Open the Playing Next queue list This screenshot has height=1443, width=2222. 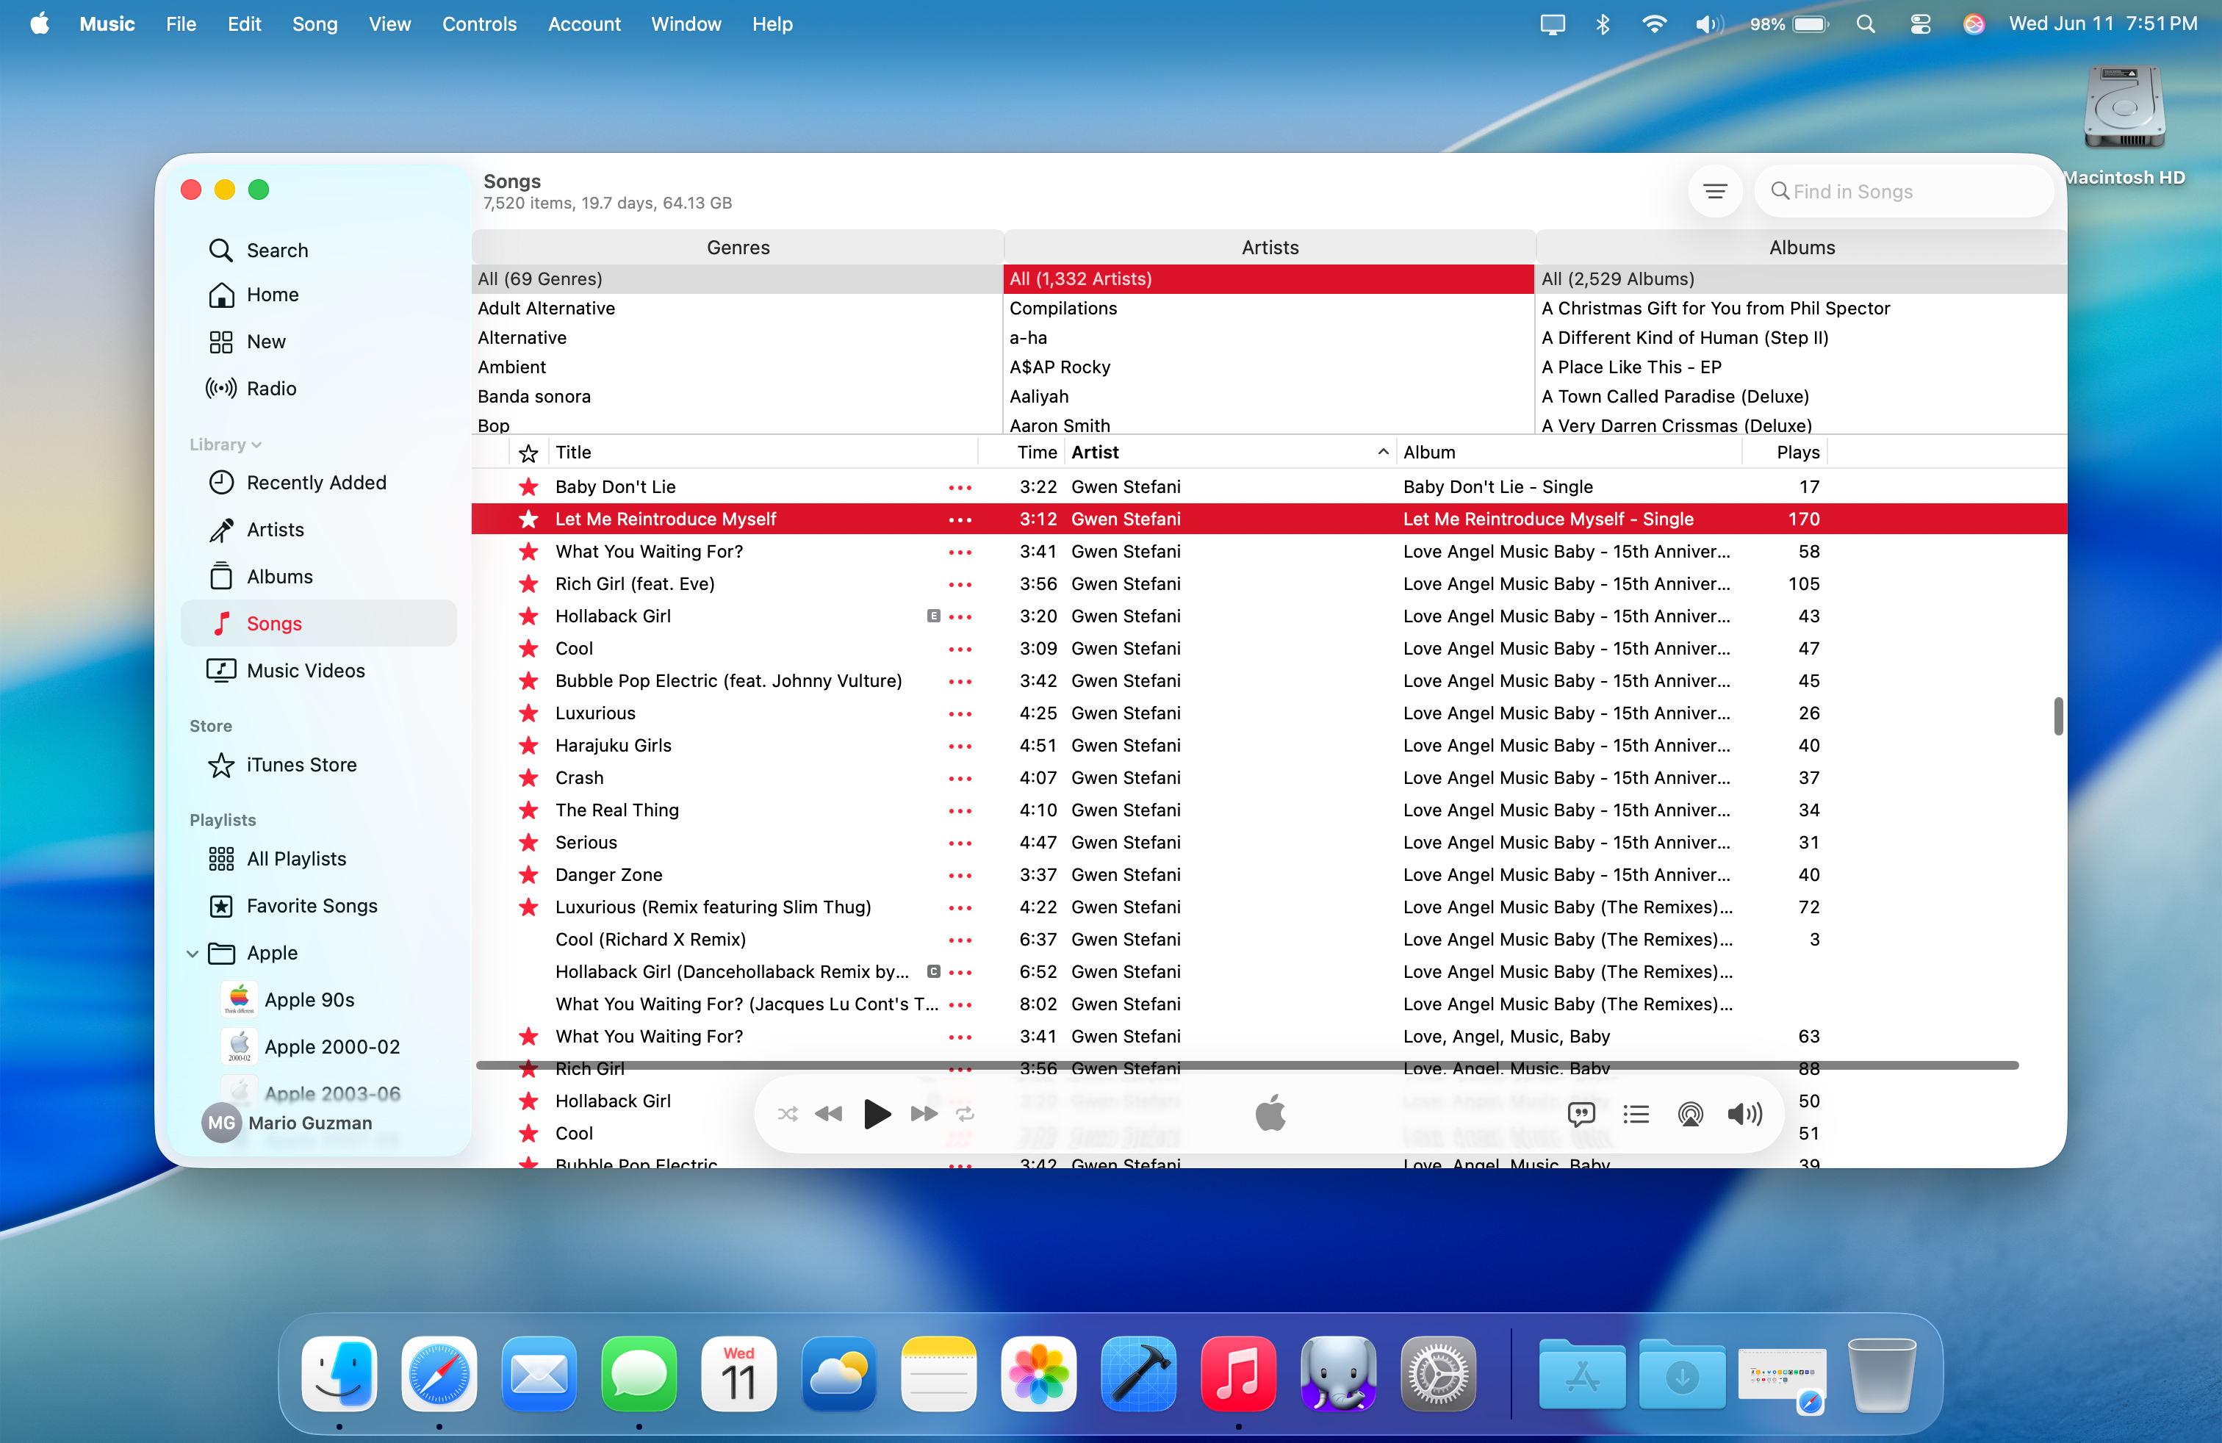point(1636,1114)
